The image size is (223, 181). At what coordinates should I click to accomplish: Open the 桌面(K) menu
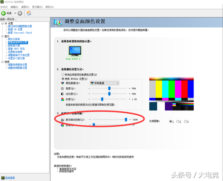(25, 7)
